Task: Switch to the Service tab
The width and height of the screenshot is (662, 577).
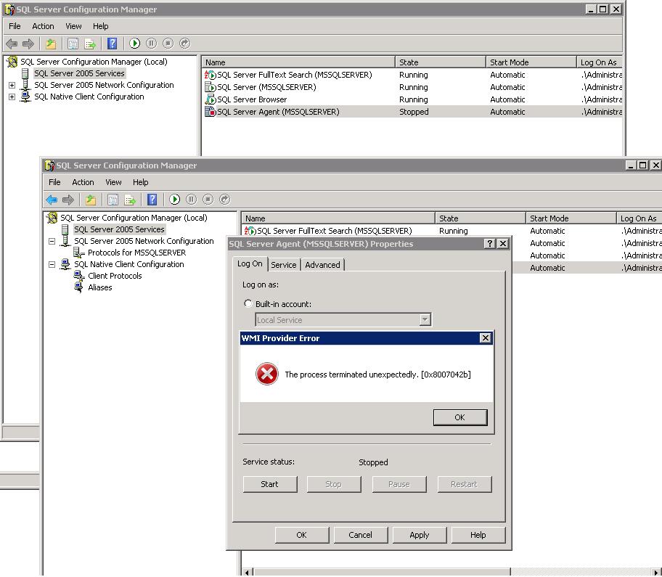Action: click(284, 265)
